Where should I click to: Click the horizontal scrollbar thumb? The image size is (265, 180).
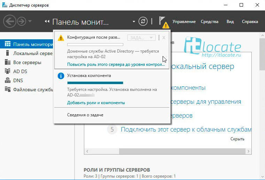(182, 151)
